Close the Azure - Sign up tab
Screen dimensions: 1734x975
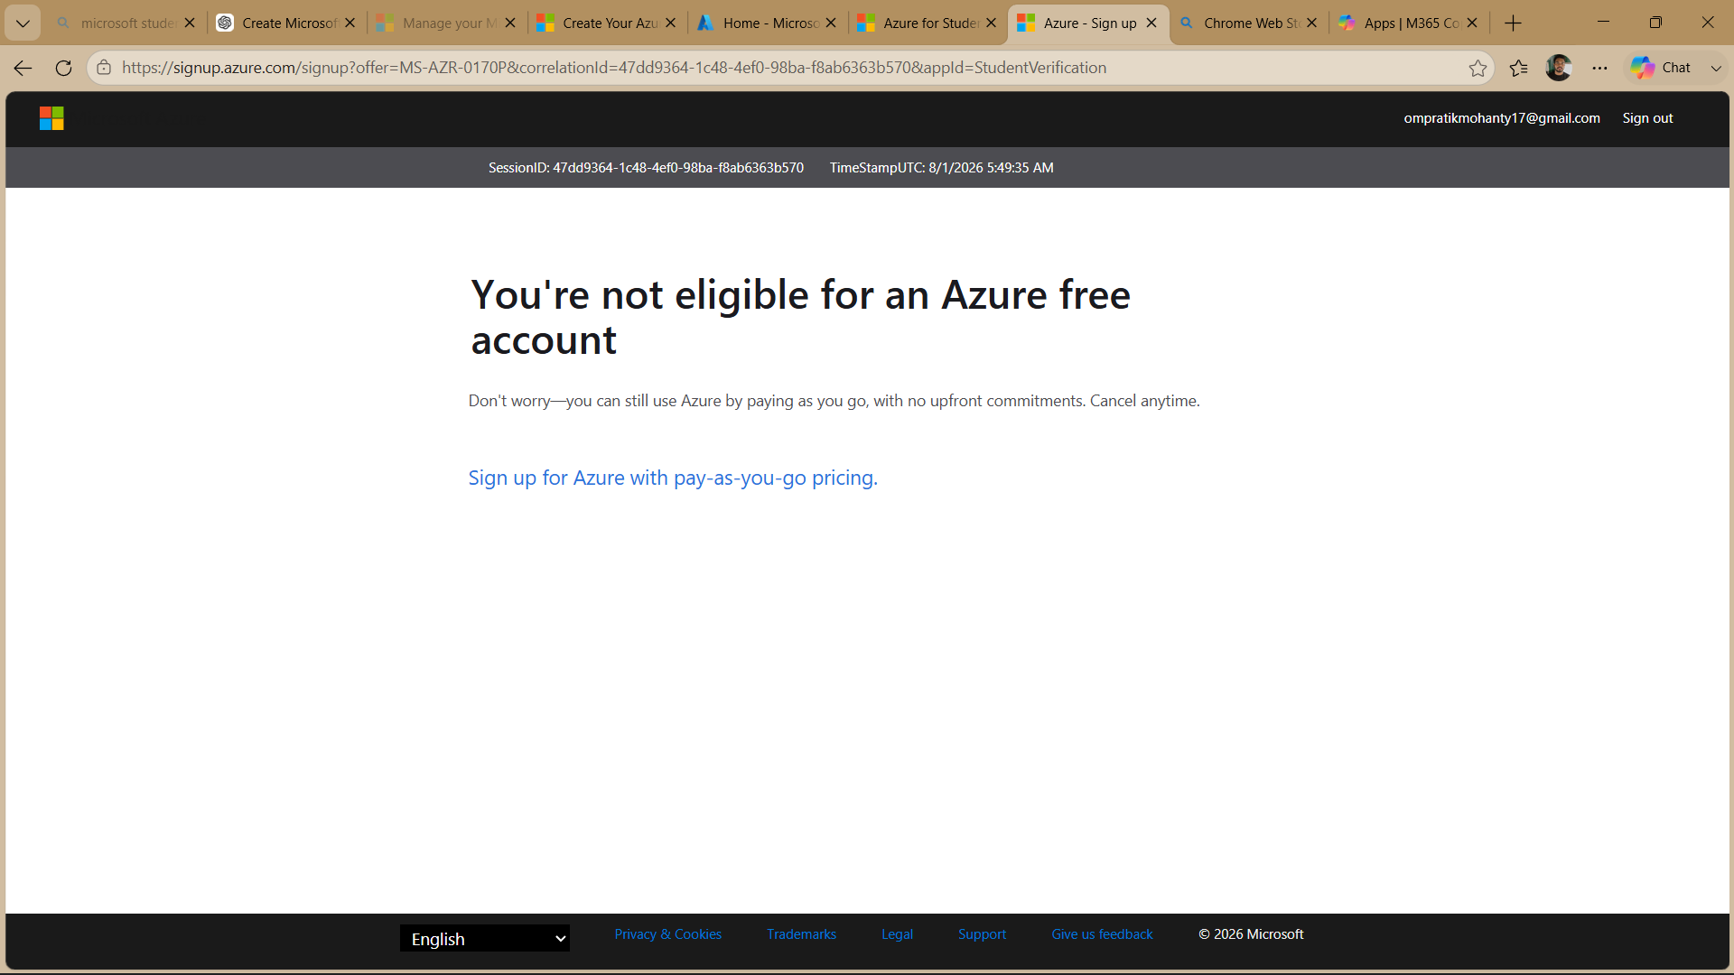1151,23
